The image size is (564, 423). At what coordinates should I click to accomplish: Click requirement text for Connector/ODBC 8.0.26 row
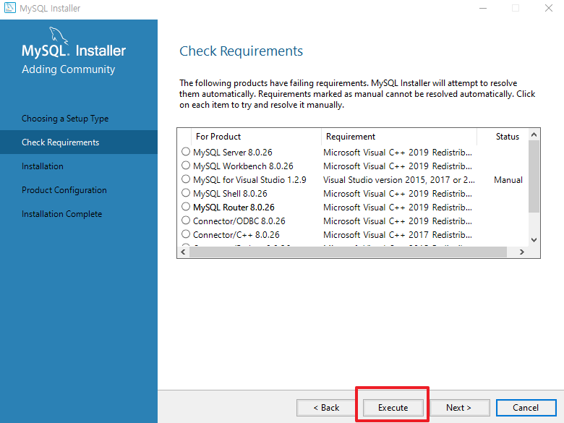click(x=398, y=221)
